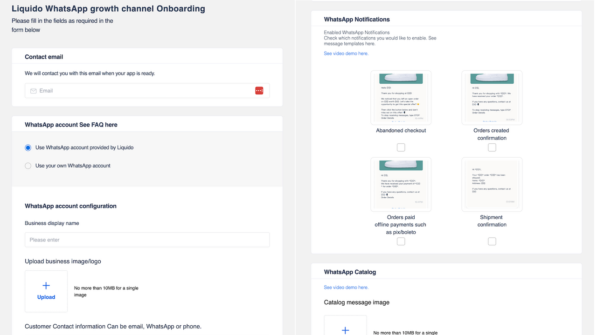Click the Email input field

click(147, 91)
